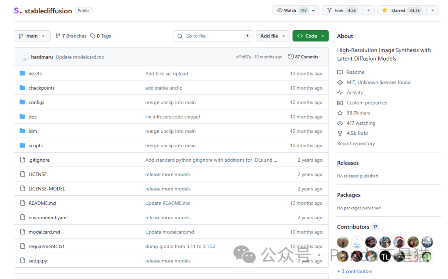Click the eye icon beside 417 watching
The height and width of the screenshot is (279, 448).
pyautogui.click(x=340, y=123)
